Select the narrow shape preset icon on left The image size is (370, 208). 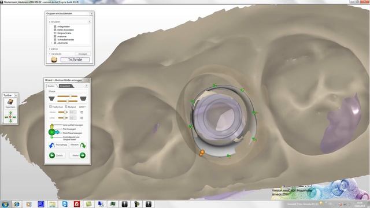(x=51, y=98)
